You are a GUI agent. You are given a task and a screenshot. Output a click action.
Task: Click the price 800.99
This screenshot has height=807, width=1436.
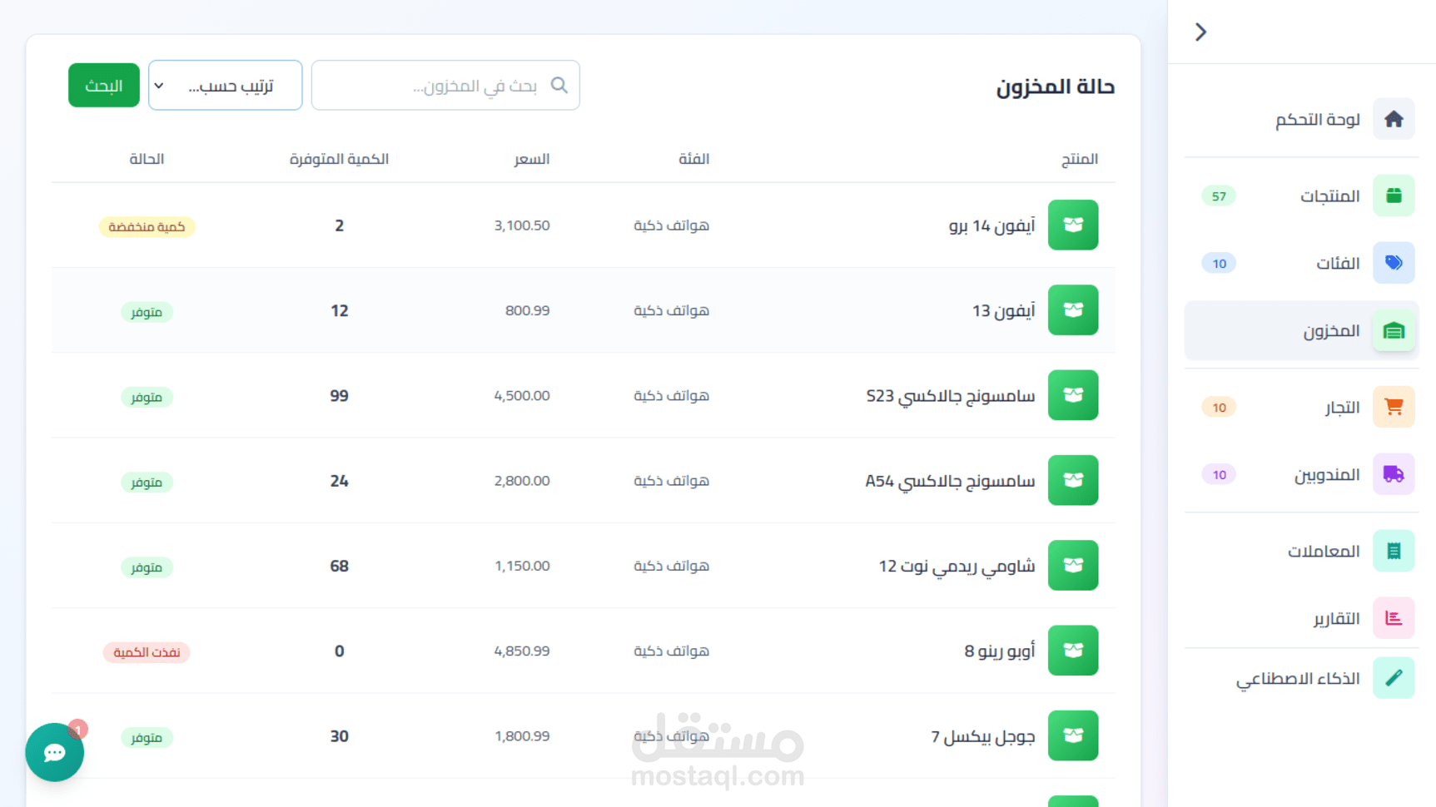(x=527, y=310)
